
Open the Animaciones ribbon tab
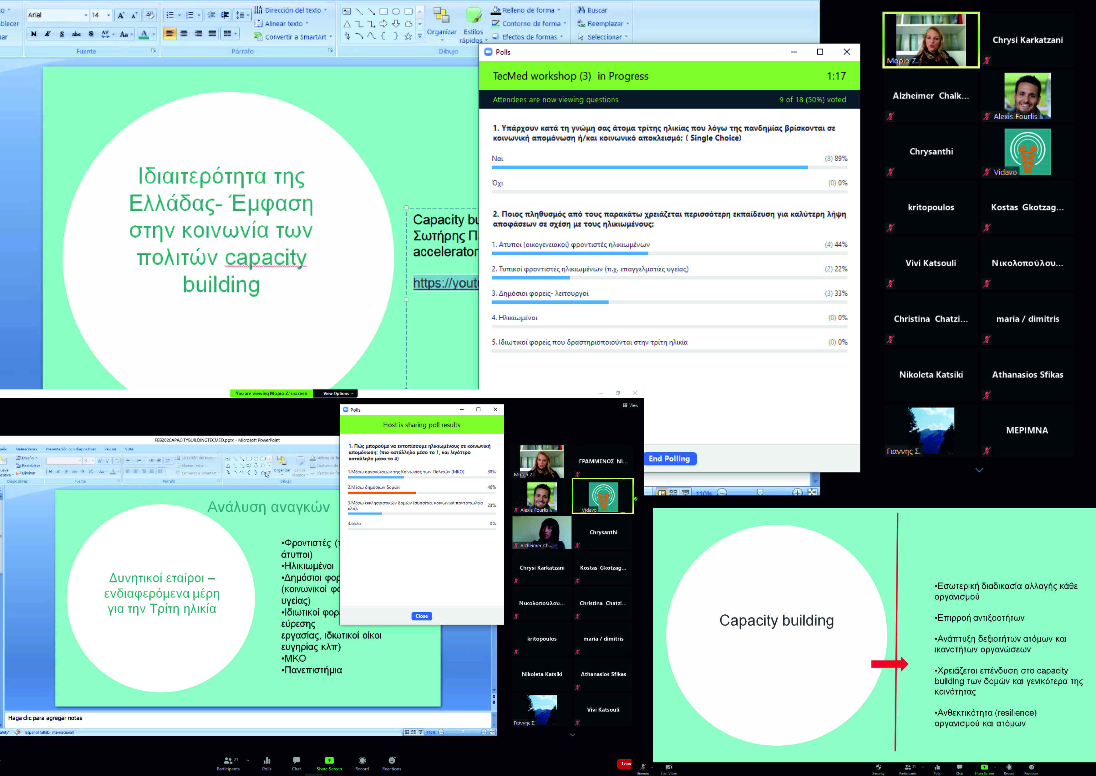pyautogui.click(x=26, y=449)
